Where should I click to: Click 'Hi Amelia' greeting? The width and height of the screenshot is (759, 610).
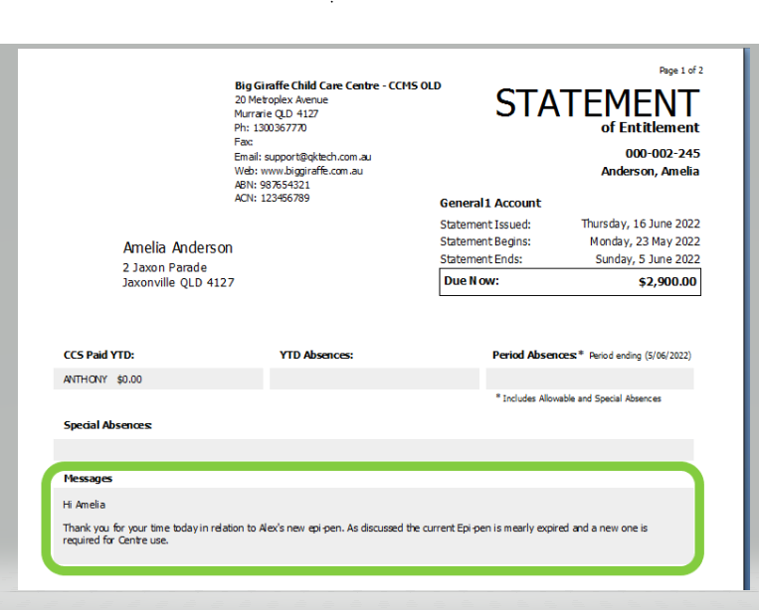(85, 505)
